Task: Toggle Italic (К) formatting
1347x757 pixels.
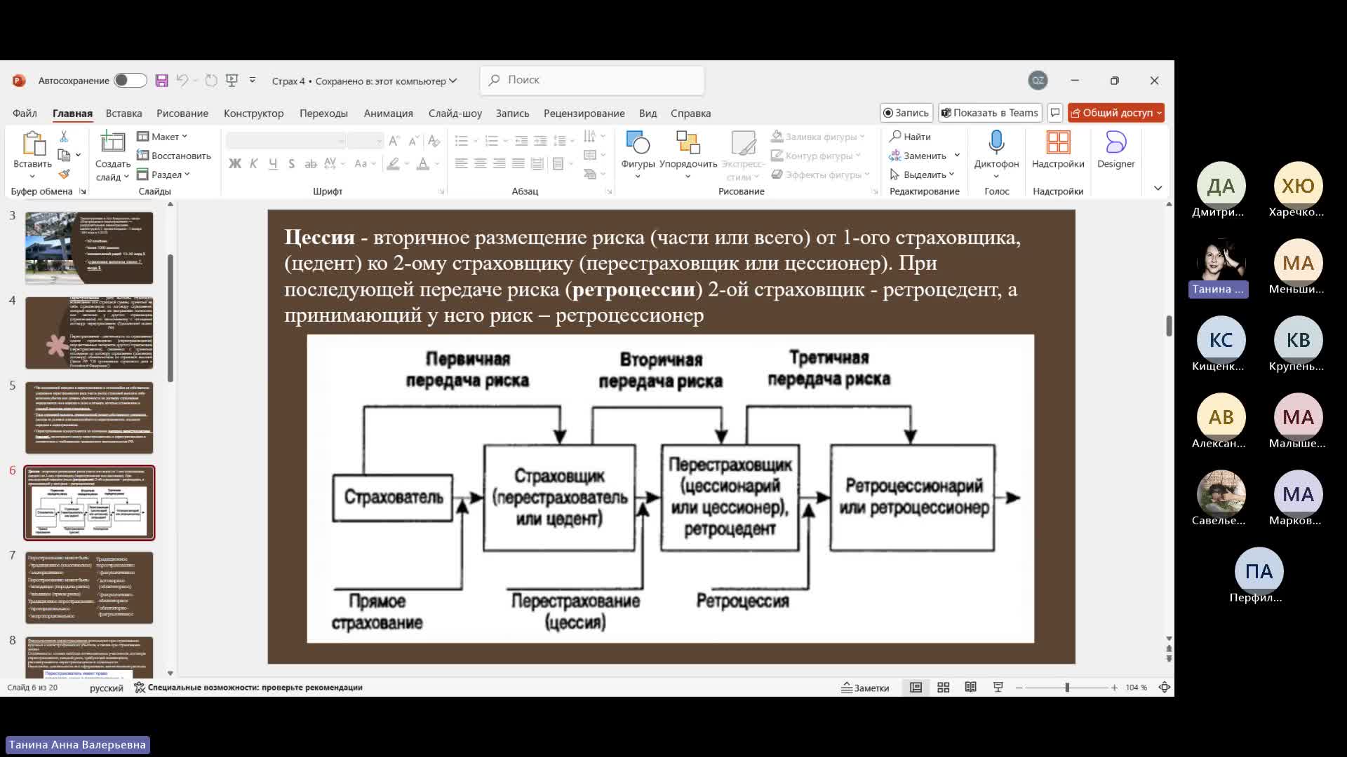Action: tap(254, 163)
